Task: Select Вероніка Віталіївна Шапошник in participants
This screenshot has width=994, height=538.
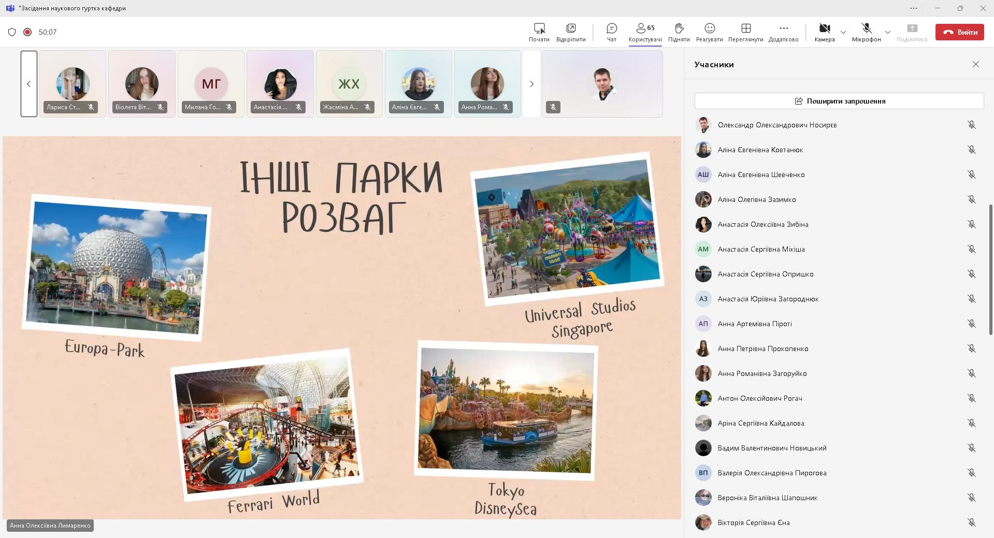Action: coord(839,498)
